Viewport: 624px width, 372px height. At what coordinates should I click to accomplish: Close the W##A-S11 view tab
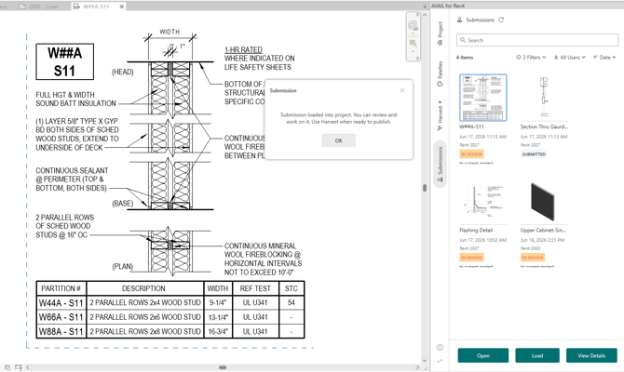click(122, 7)
